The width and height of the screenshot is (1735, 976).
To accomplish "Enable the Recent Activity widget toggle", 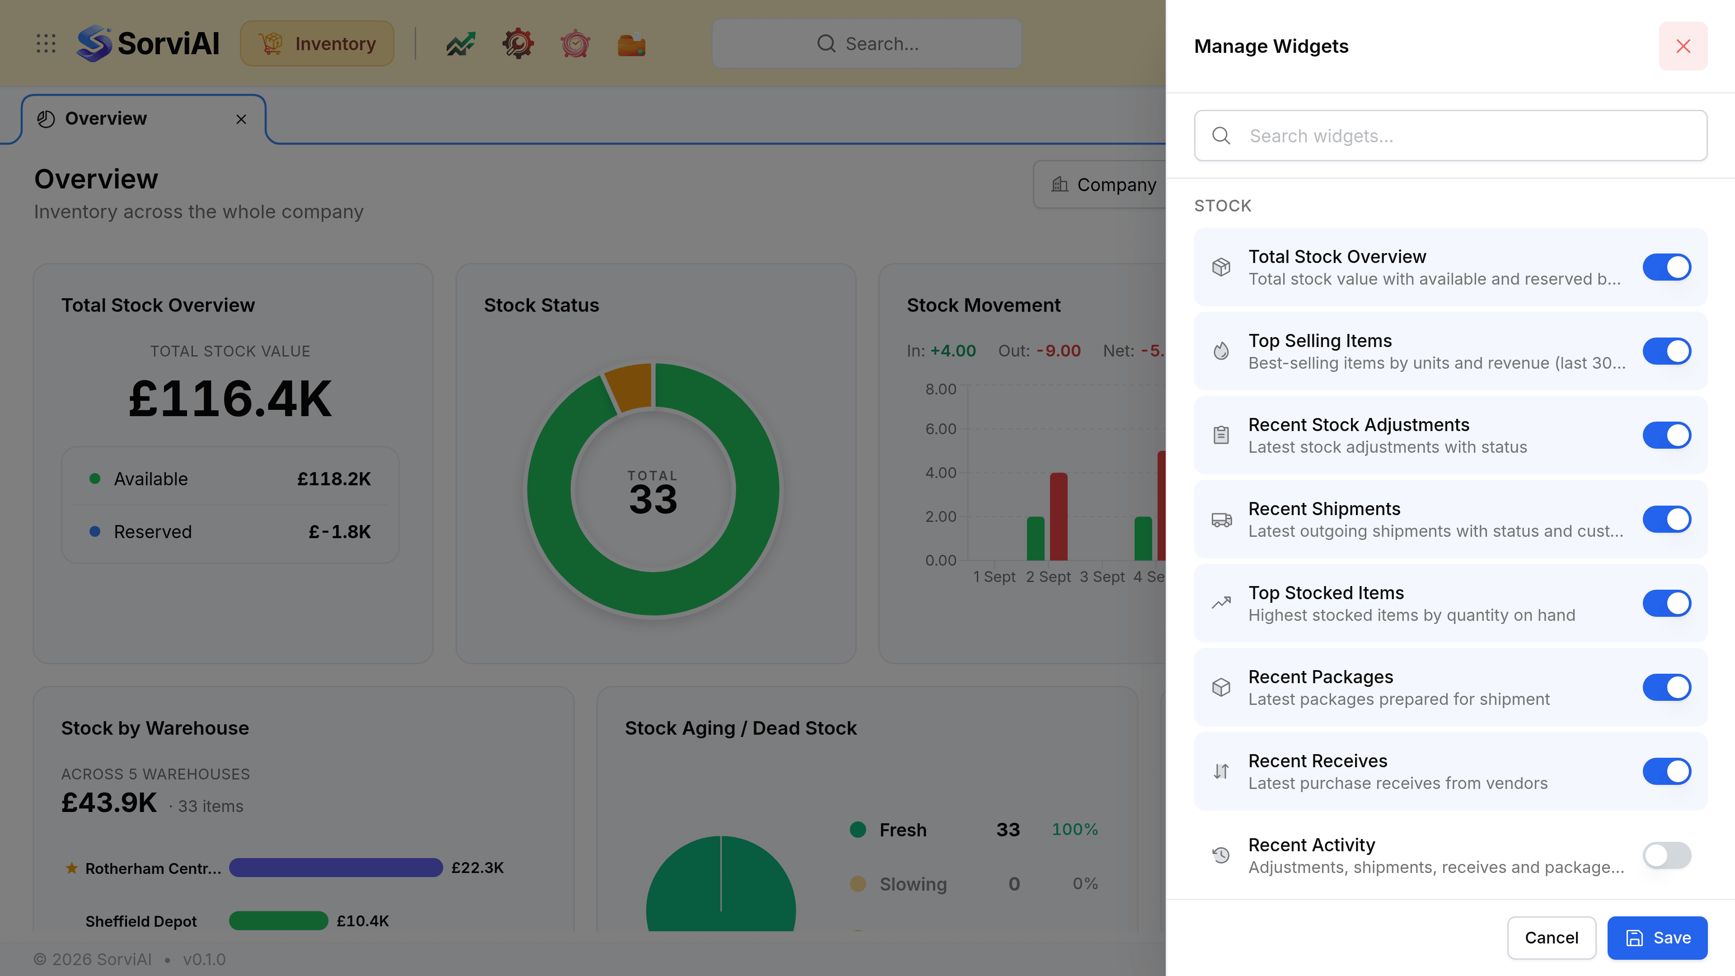I will (x=1666, y=855).
